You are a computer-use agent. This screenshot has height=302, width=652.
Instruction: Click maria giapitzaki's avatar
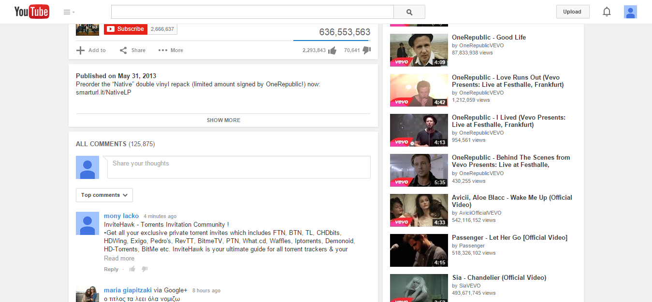(x=87, y=294)
